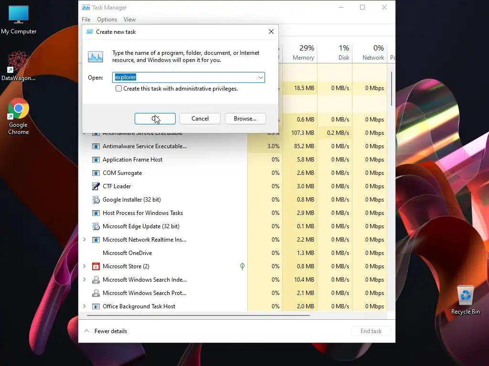Click the Browse... button
The image size is (489, 366).
[x=245, y=119]
